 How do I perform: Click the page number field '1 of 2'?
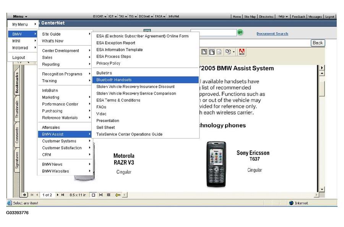click(x=47, y=195)
